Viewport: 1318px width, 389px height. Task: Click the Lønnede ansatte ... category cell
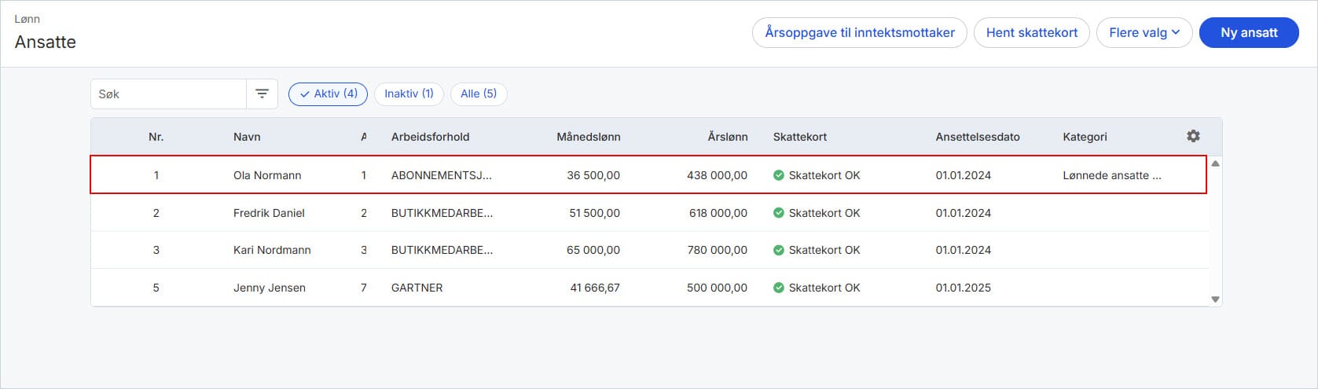1111,175
